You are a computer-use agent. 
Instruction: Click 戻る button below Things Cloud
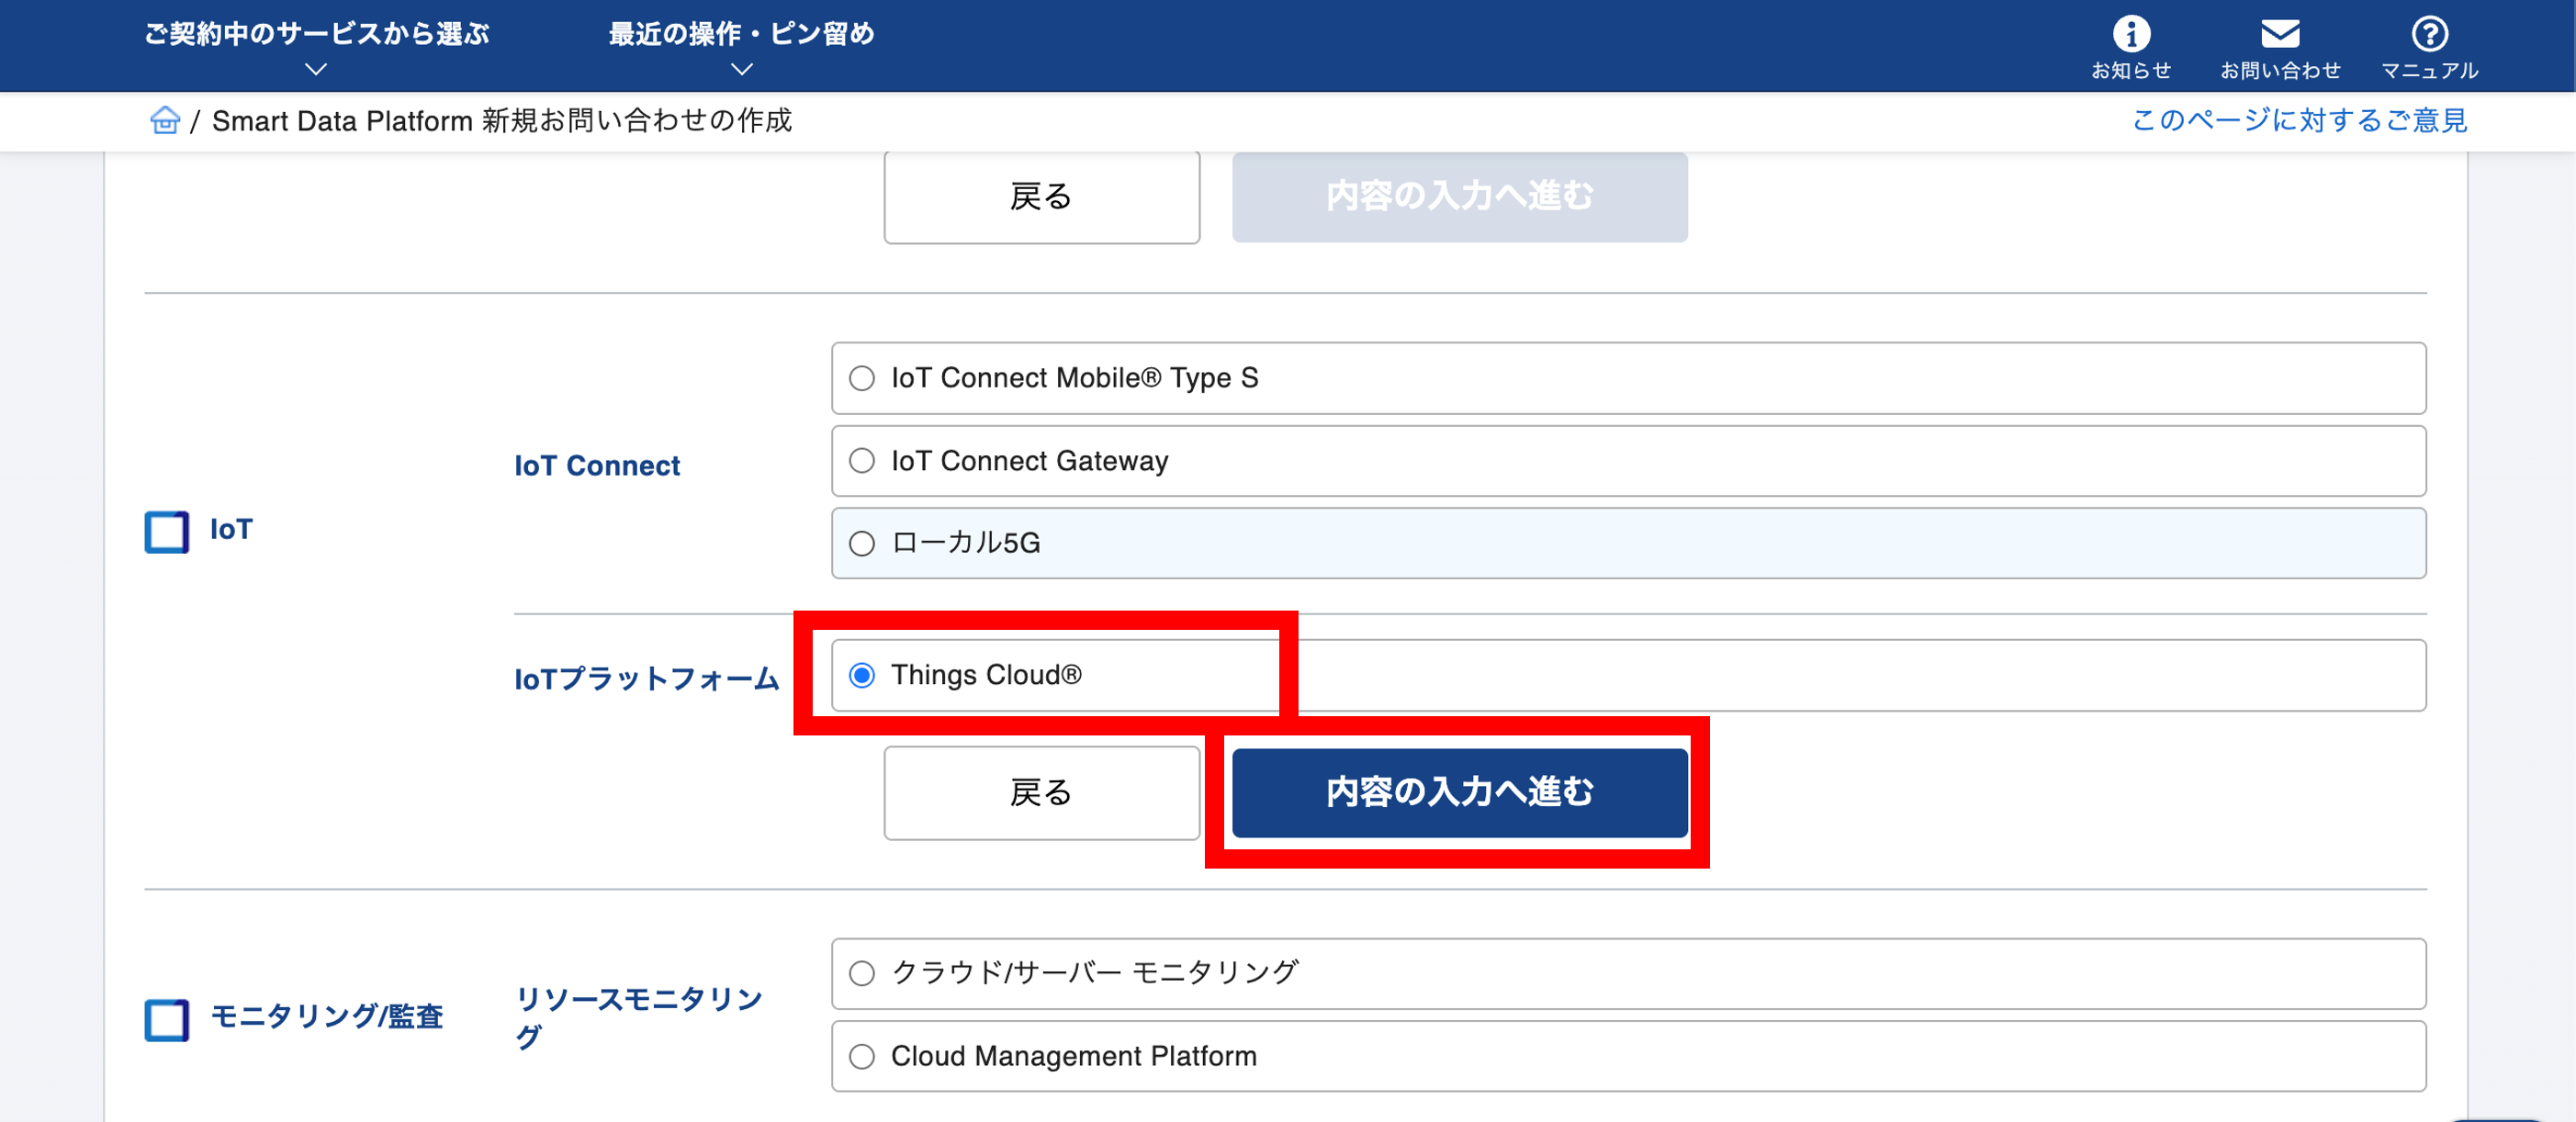pos(1041,793)
